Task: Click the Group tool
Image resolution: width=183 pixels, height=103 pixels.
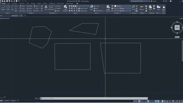Action: point(133,8)
